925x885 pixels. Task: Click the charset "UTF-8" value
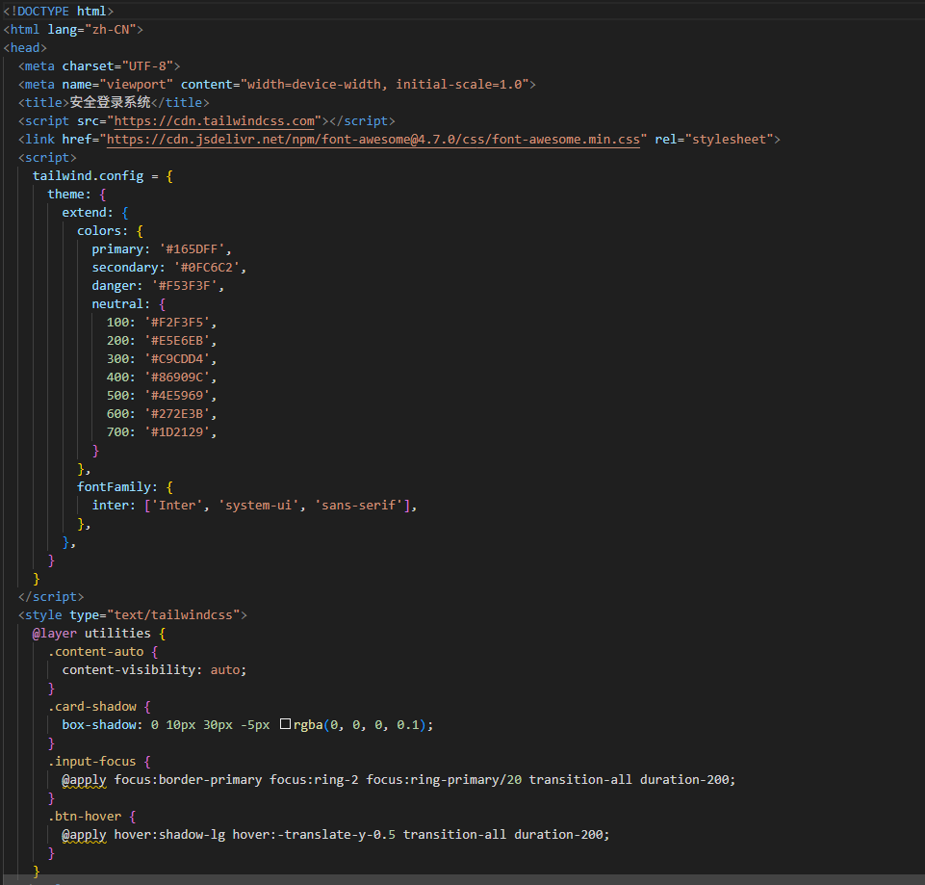coord(147,66)
